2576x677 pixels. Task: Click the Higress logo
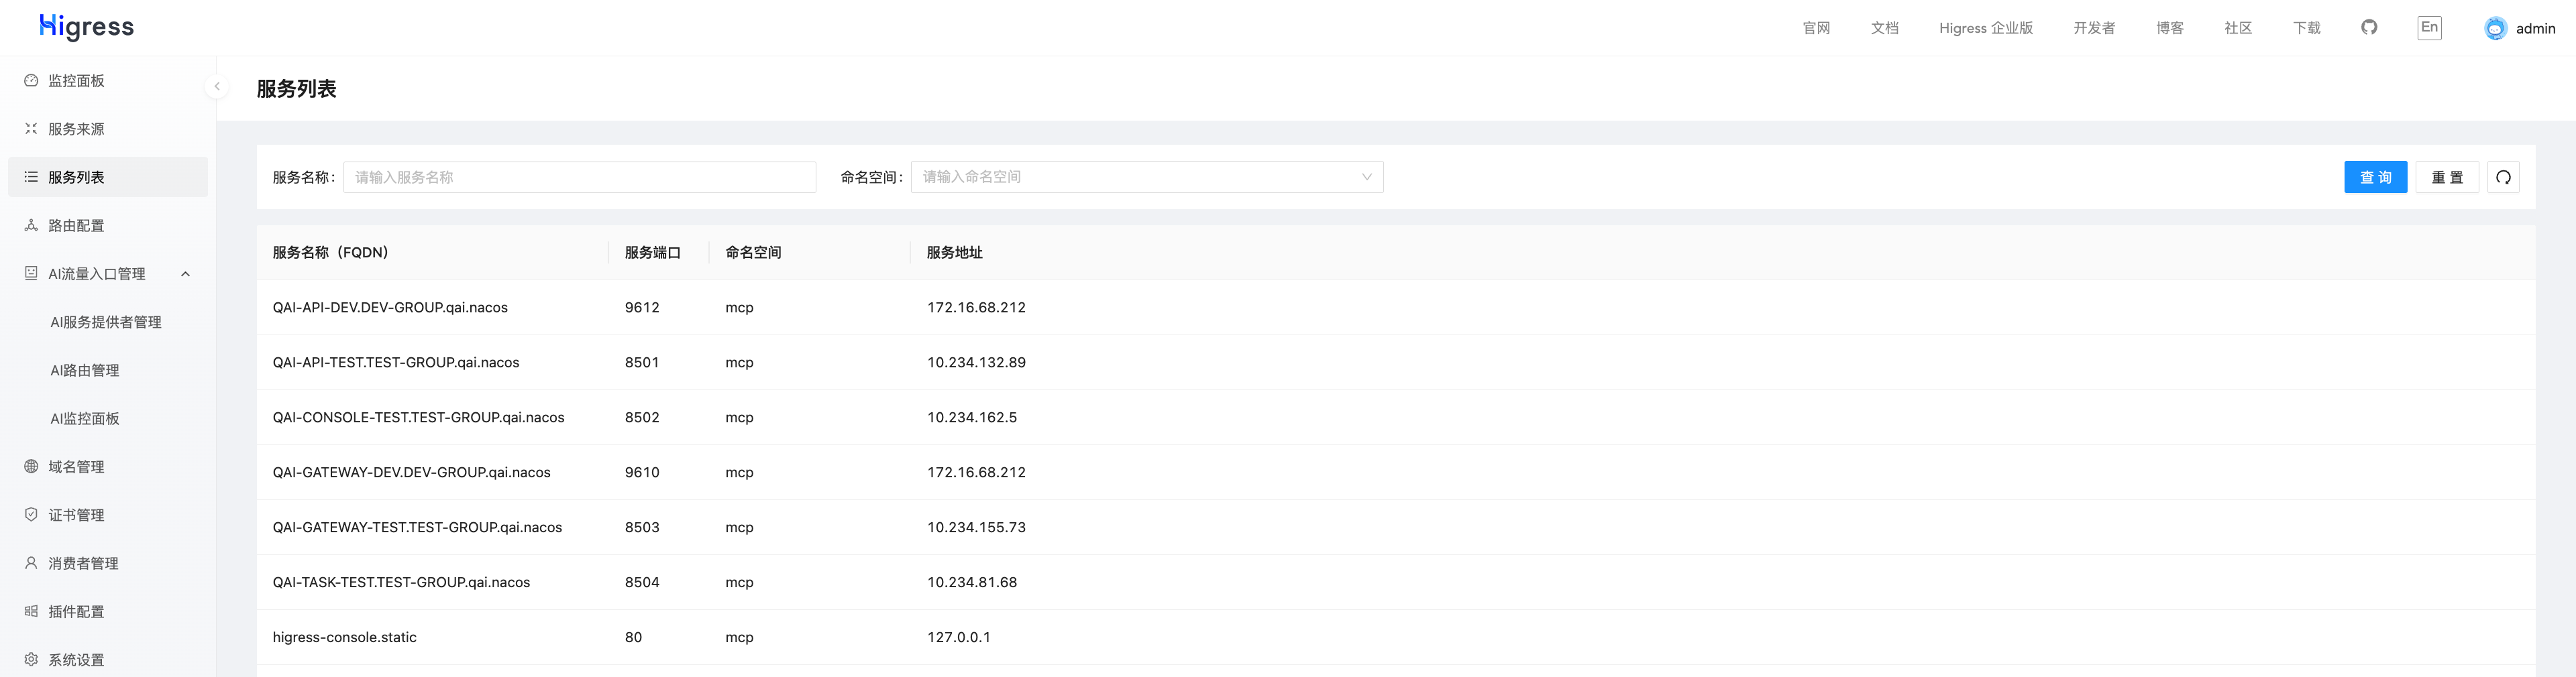pyautogui.click(x=86, y=27)
